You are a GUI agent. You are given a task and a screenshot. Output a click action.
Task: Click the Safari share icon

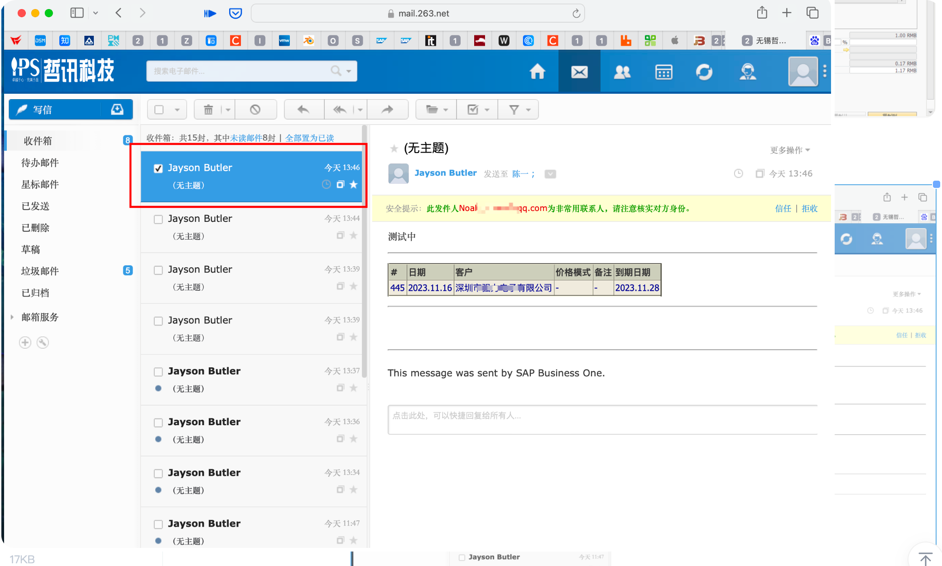point(762,13)
